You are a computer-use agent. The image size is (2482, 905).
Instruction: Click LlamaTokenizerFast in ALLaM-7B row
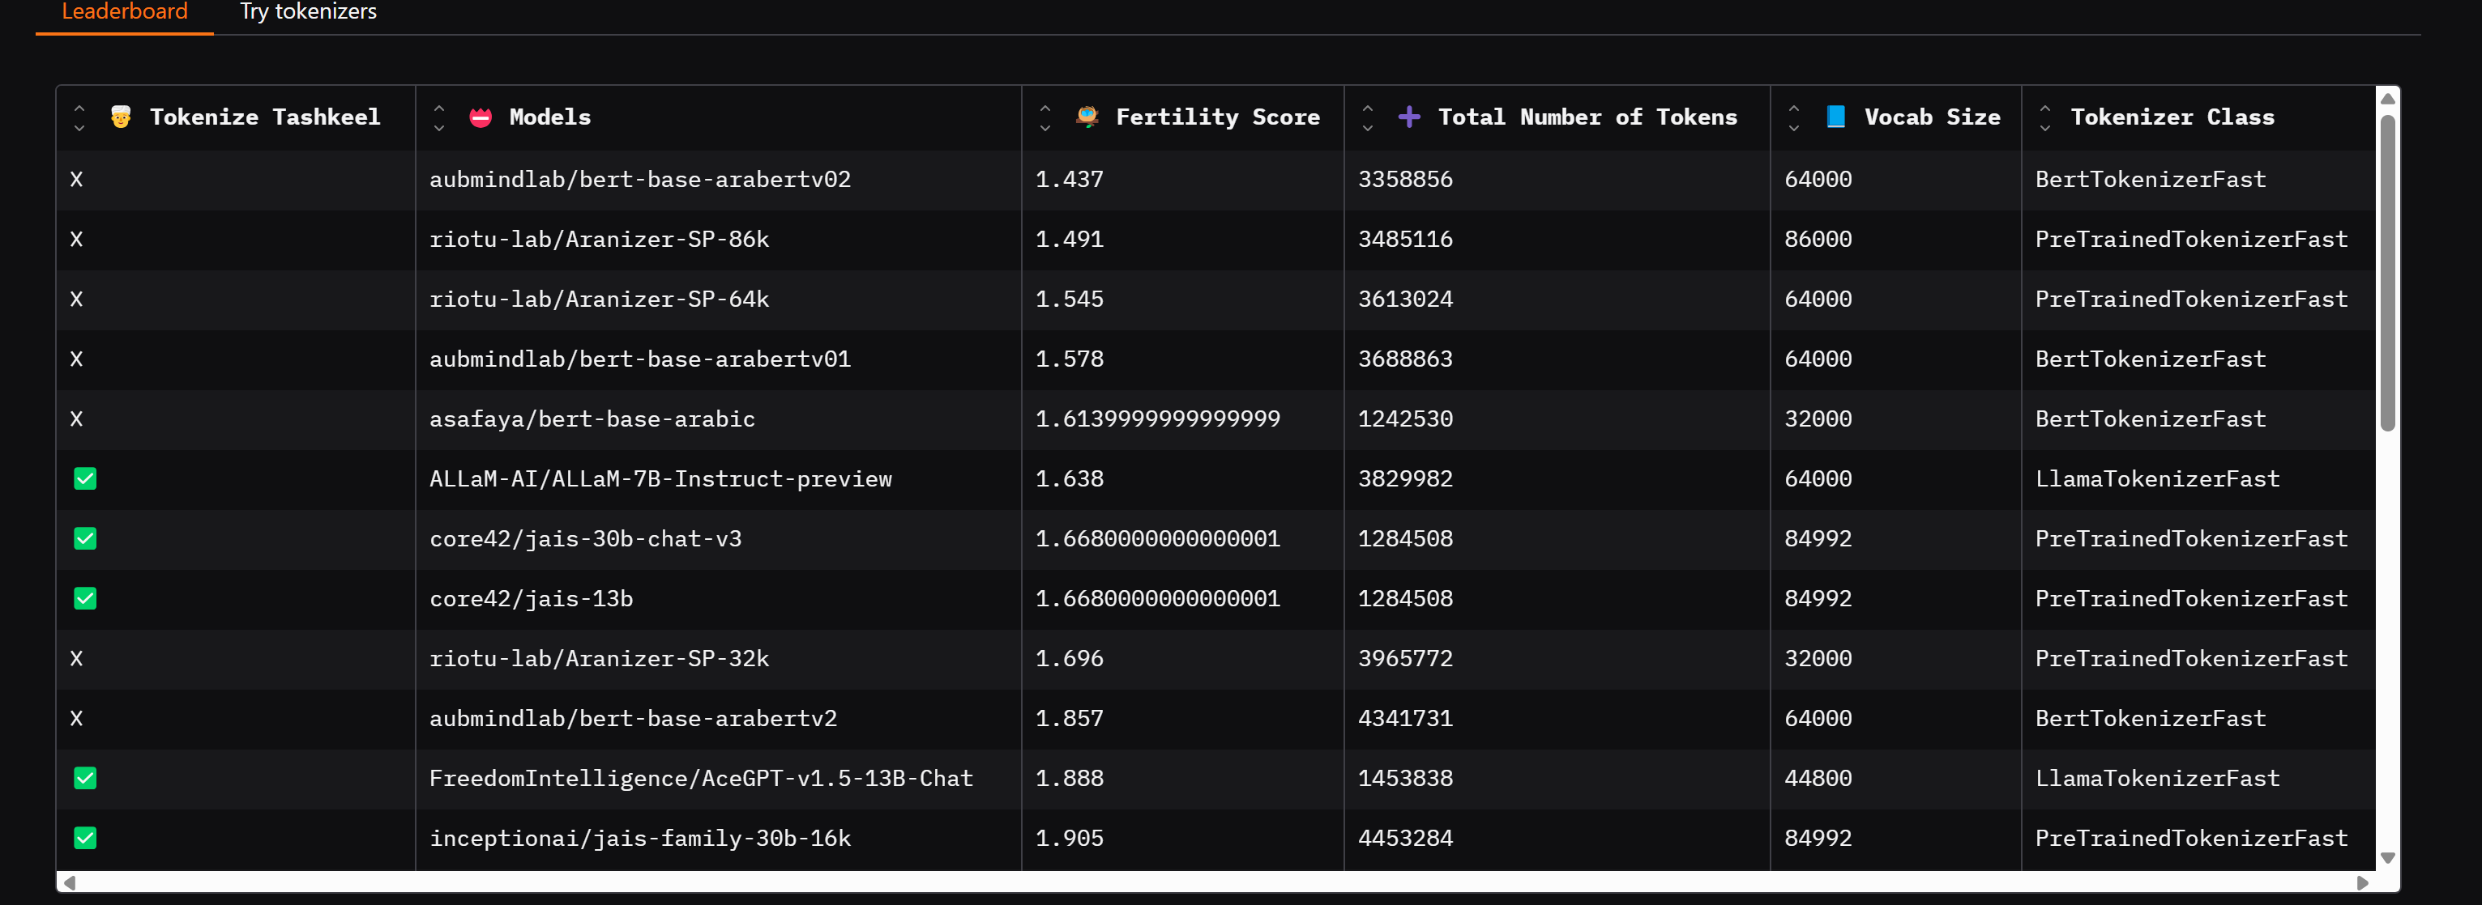(x=2157, y=478)
